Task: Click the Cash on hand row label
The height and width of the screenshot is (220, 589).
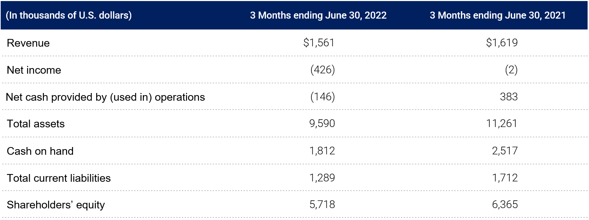Action: click(40, 151)
